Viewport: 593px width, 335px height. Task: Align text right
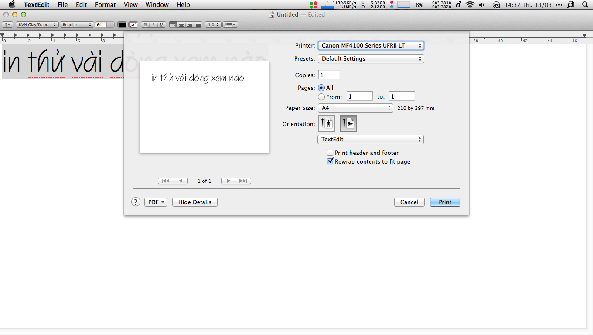190,25
